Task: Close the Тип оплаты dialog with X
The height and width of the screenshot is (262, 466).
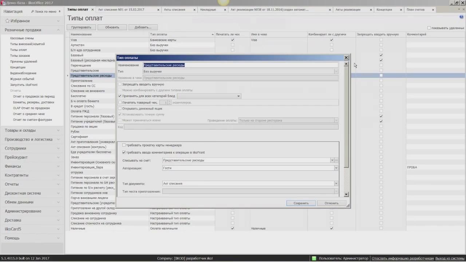Action: (346, 57)
